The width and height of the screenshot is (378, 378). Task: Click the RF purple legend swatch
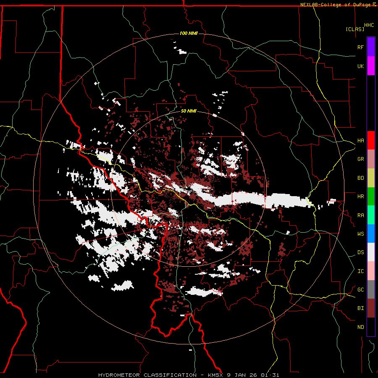[x=371, y=47]
